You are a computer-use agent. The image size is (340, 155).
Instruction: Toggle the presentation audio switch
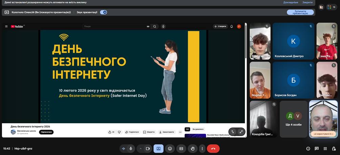point(104,12)
